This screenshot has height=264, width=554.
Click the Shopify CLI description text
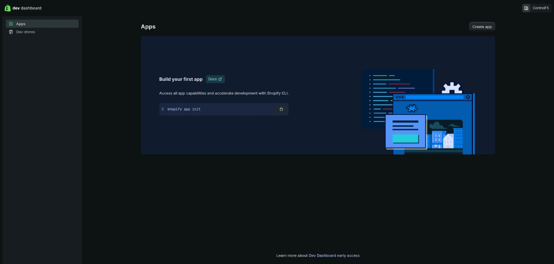click(224, 93)
